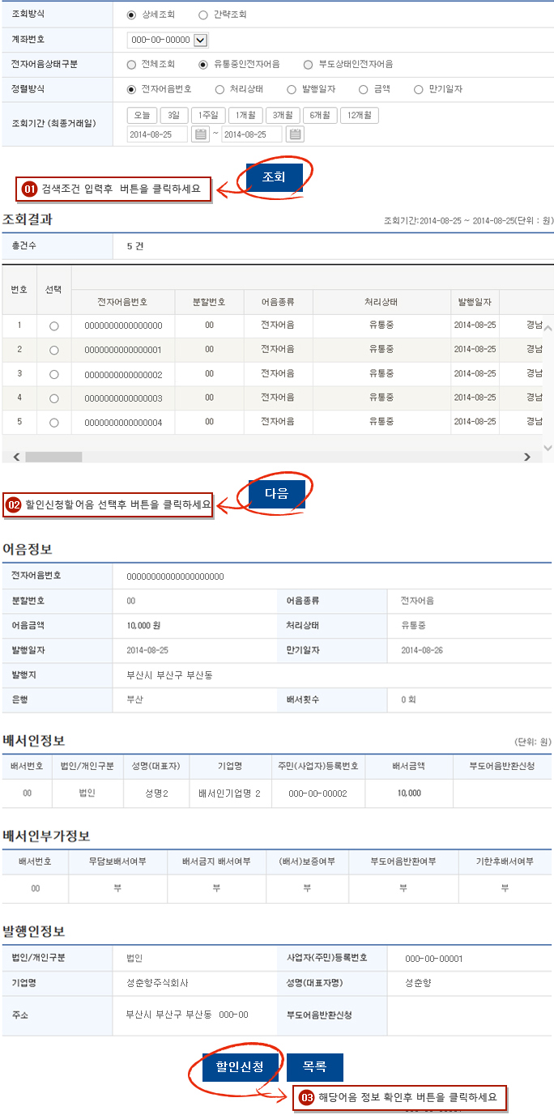Choose 부도상태인전자어음 status option
This screenshot has height=1119, width=554.
click(308, 64)
